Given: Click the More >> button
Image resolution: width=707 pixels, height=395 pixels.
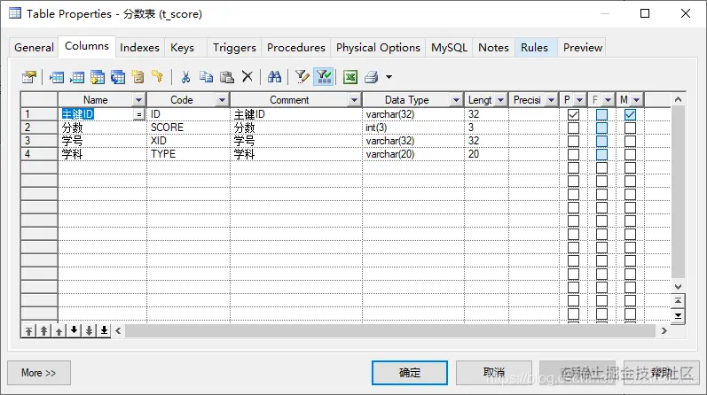Looking at the screenshot, I should (39, 373).
